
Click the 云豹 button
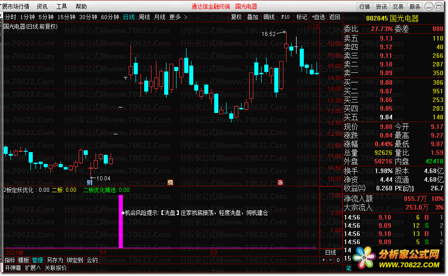pyautogui.click(x=92, y=260)
